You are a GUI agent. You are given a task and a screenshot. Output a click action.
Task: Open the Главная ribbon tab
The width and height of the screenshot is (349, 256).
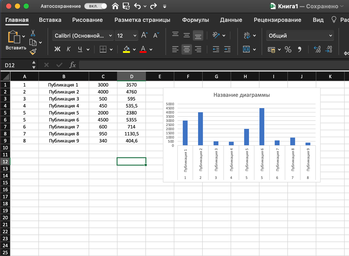pos(17,20)
